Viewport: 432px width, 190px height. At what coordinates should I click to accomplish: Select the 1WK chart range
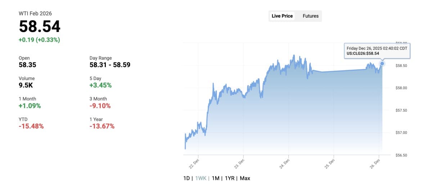click(x=201, y=178)
